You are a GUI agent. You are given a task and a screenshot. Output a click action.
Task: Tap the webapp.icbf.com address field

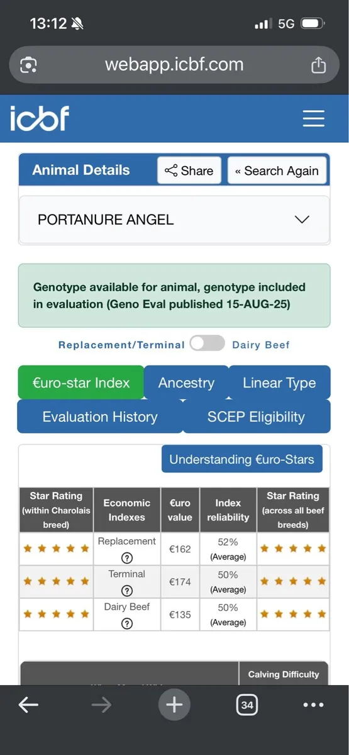174,64
